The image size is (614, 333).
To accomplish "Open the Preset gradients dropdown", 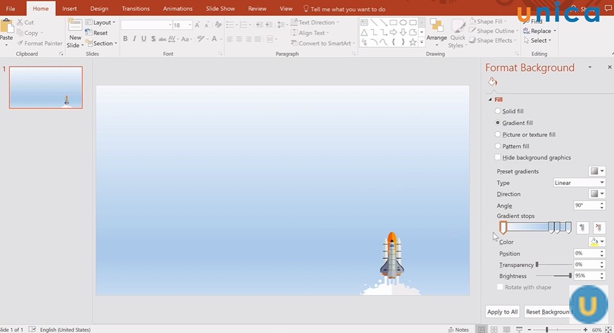I will 597,171.
